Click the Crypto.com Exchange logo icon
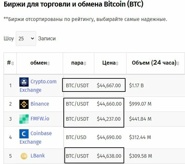 24,82
